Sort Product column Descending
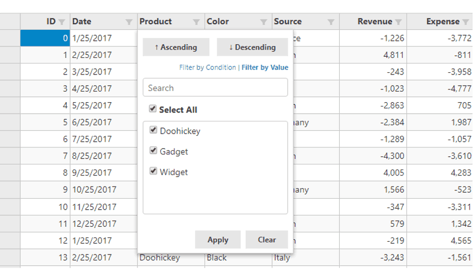This screenshot has height=276, width=475. point(252,47)
